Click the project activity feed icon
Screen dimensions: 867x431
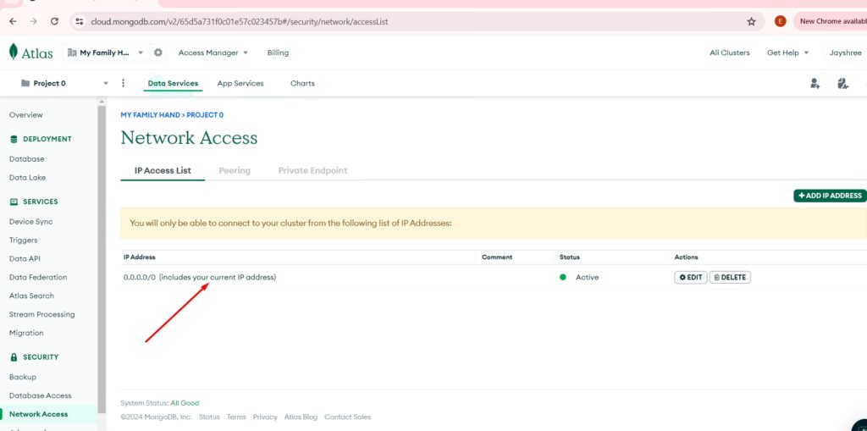point(842,83)
